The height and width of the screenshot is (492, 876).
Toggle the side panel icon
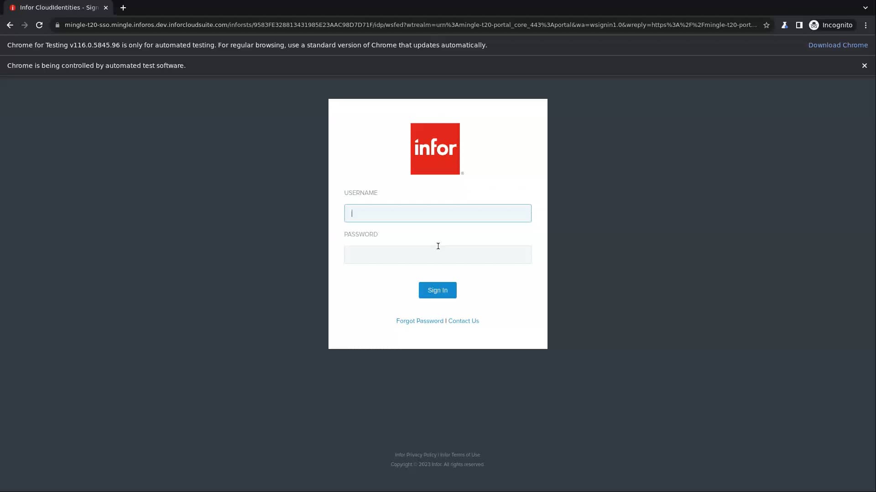pyautogui.click(x=799, y=25)
